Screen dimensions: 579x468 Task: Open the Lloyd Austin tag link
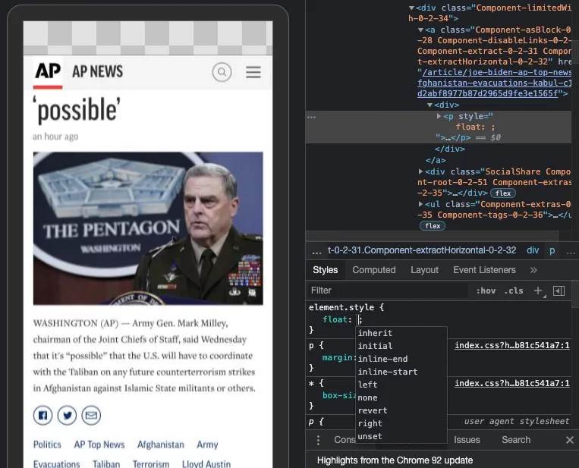pos(206,464)
